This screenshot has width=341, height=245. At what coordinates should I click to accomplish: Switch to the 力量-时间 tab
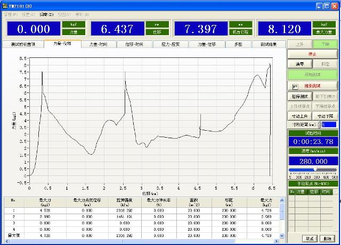click(x=99, y=45)
